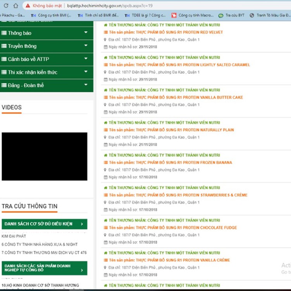Click the 'Không bảo mật' security warning icon
This screenshot has height=291, width=291.
[28, 6]
